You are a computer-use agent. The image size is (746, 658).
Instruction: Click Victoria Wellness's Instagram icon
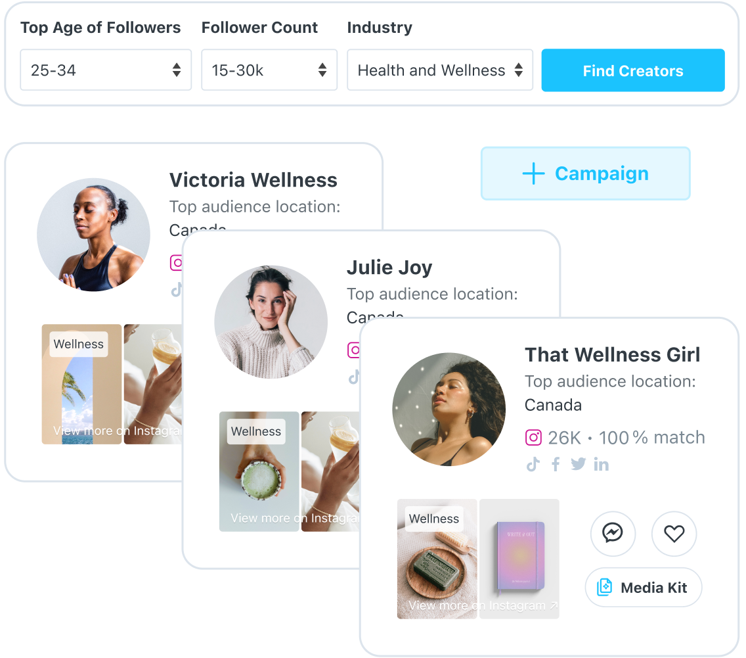pos(176,262)
